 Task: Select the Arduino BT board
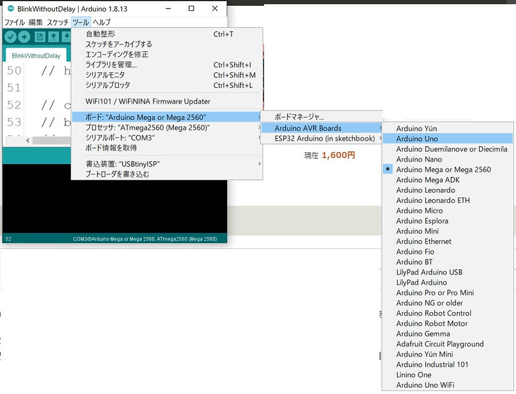[x=448, y=262]
